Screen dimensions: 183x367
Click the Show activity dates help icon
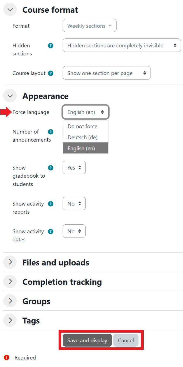[51, 231]
